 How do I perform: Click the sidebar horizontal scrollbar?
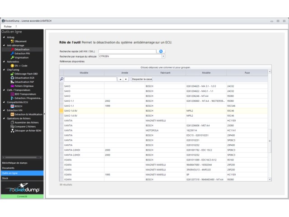21,157
